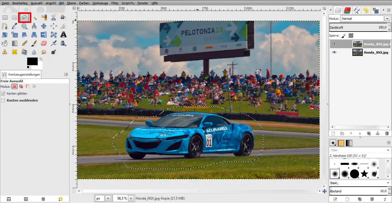The width and height of the screenshot is (392, 203).
Task: Select the Fuzzy Select magic wand tool
Action: coord(34,17)
